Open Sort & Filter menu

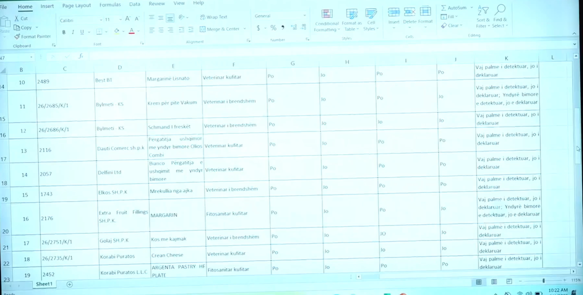click(484, 17)
